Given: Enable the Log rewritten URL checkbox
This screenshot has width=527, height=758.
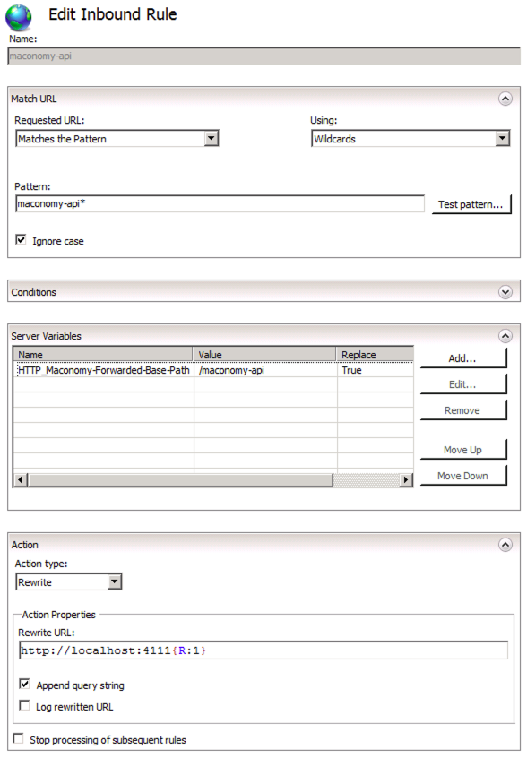Looking at the screenshot, I should click(24, 706).
